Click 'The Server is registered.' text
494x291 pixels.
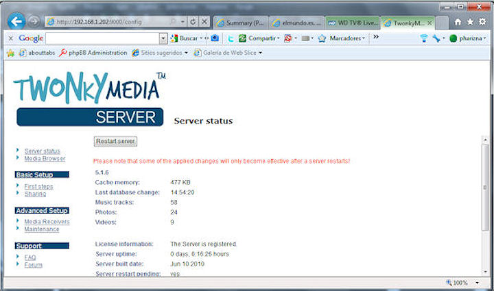(204, 244)
